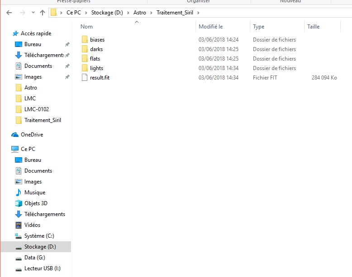Click 'Astro' in the address path
This screenshot has height=277, width=352.
tap(140, 13)
